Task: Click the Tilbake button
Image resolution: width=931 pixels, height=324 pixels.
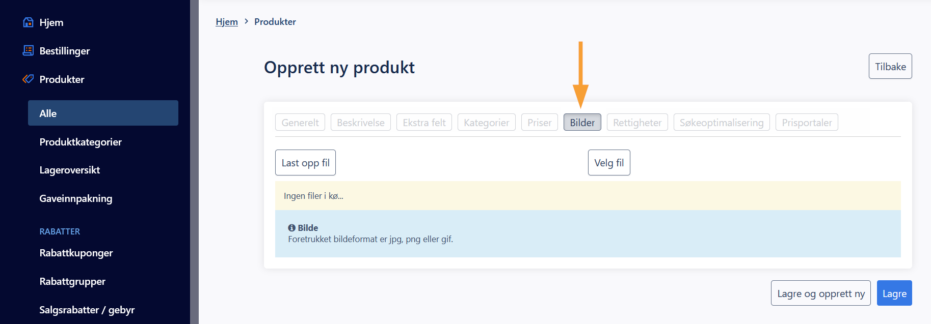Action: (x=890, y=66)
